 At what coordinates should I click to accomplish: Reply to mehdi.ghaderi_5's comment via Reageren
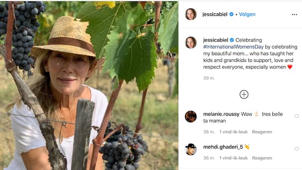(x=262, y=158)
